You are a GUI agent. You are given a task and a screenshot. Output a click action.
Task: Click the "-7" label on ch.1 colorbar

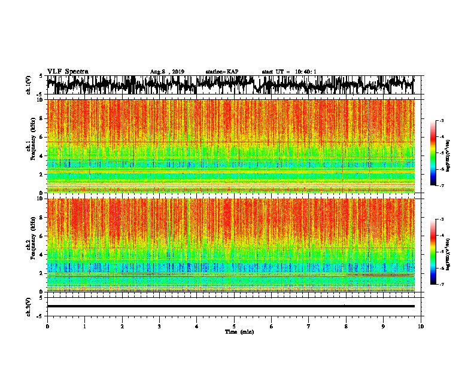[442, 185]
